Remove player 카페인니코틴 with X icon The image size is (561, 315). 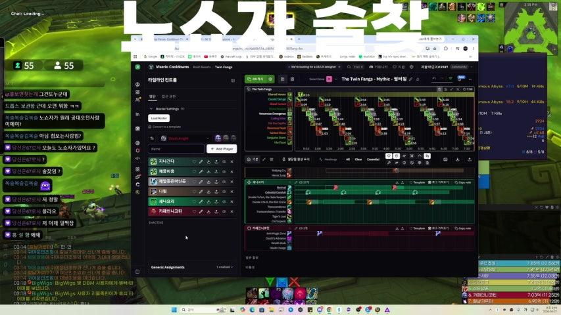point(232,212)
